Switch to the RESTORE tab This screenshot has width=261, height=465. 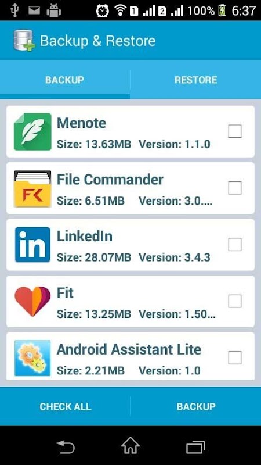[195, 80]
